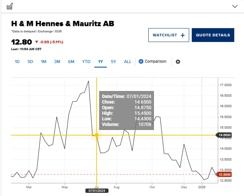Click the 07/01/2024 date axis label
The height and width of the screenshot is (196, 244).
coord(97,191)
